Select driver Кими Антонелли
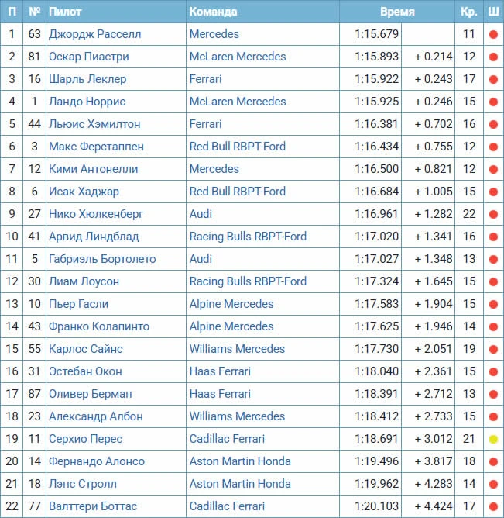This screenshot has width=504, height=518. [94, 169]
